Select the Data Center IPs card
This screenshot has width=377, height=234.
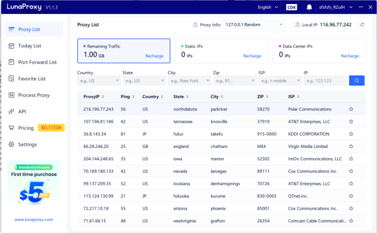[x=319, y=51]
